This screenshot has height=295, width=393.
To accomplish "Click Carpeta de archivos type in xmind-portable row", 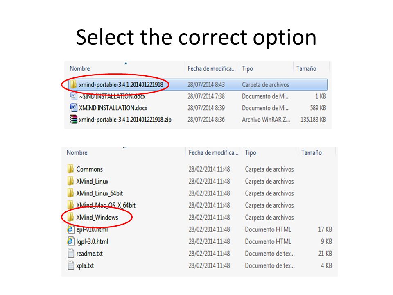I will (x=265, y=85).
